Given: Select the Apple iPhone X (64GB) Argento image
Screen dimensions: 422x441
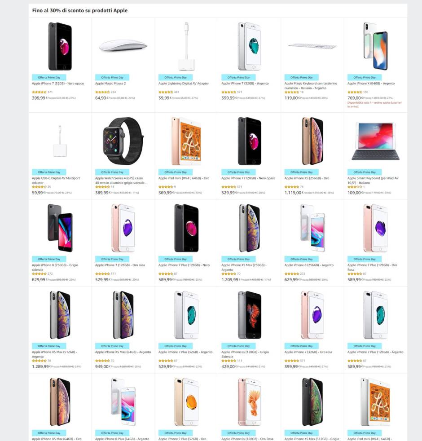Looking at the screenshot, I should (375, 46).
